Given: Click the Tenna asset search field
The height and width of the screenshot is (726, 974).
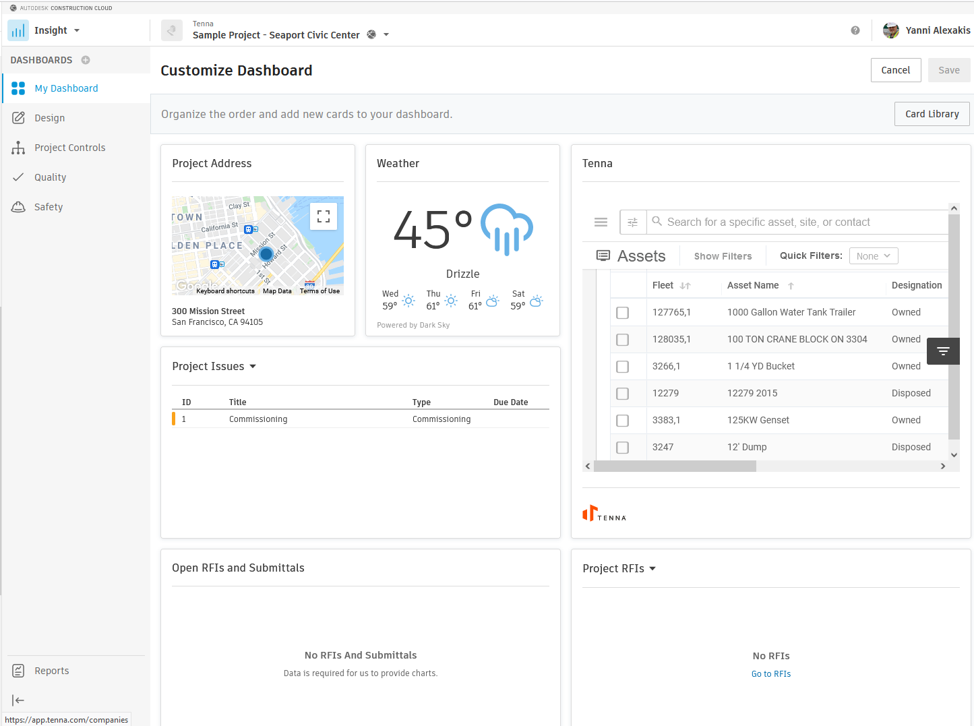Looking at the screenshot, I should [798, 222].
